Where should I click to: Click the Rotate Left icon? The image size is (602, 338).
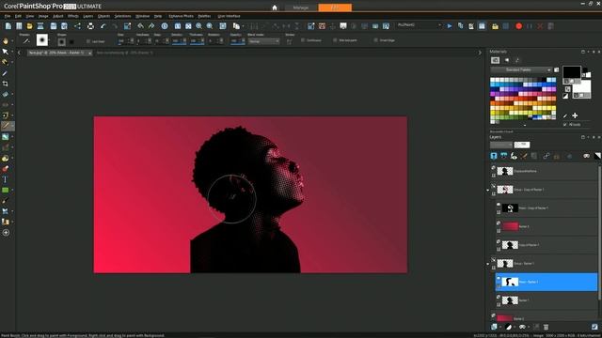(140, 26)
